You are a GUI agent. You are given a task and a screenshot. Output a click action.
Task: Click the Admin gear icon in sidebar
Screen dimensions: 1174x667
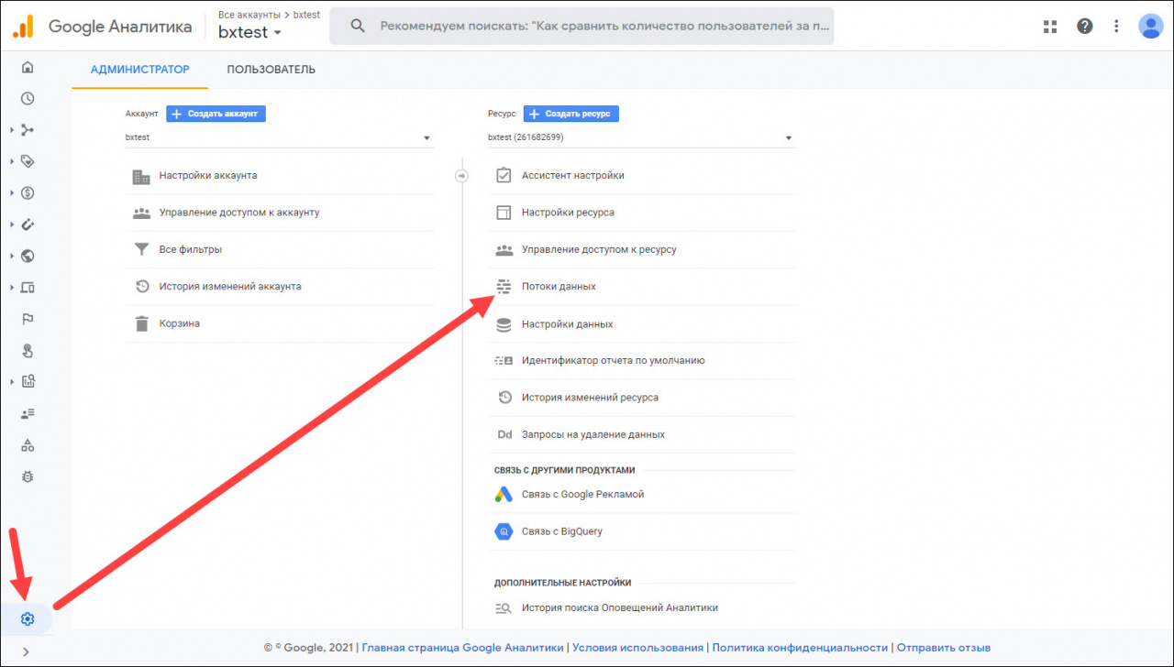coord(28,619)
